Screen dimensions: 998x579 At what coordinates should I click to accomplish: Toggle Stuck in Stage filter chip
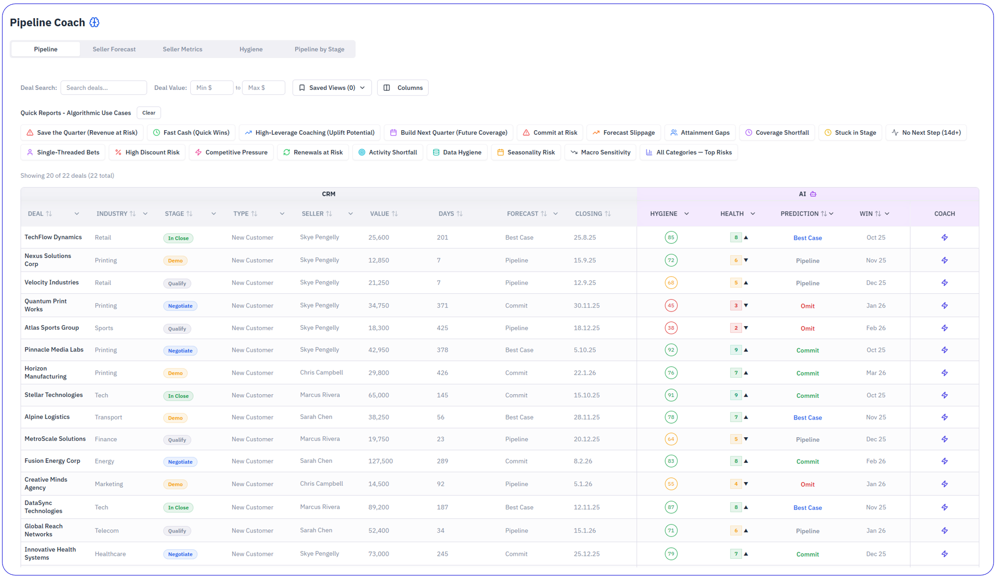click(850, 133)
